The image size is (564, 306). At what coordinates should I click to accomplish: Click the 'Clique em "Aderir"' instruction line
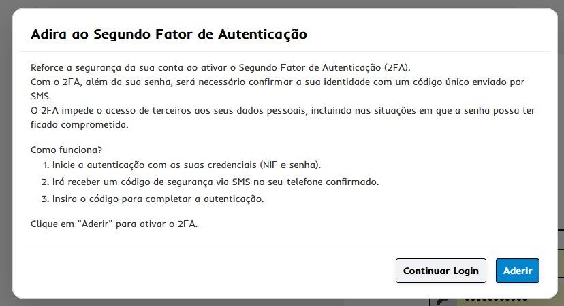click(114, 224)
